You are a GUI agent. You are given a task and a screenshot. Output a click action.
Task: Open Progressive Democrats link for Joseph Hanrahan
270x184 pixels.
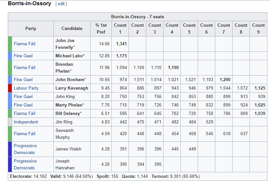point(25,164)
